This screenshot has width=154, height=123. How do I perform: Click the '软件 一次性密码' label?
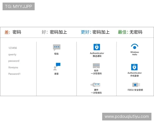96,72
